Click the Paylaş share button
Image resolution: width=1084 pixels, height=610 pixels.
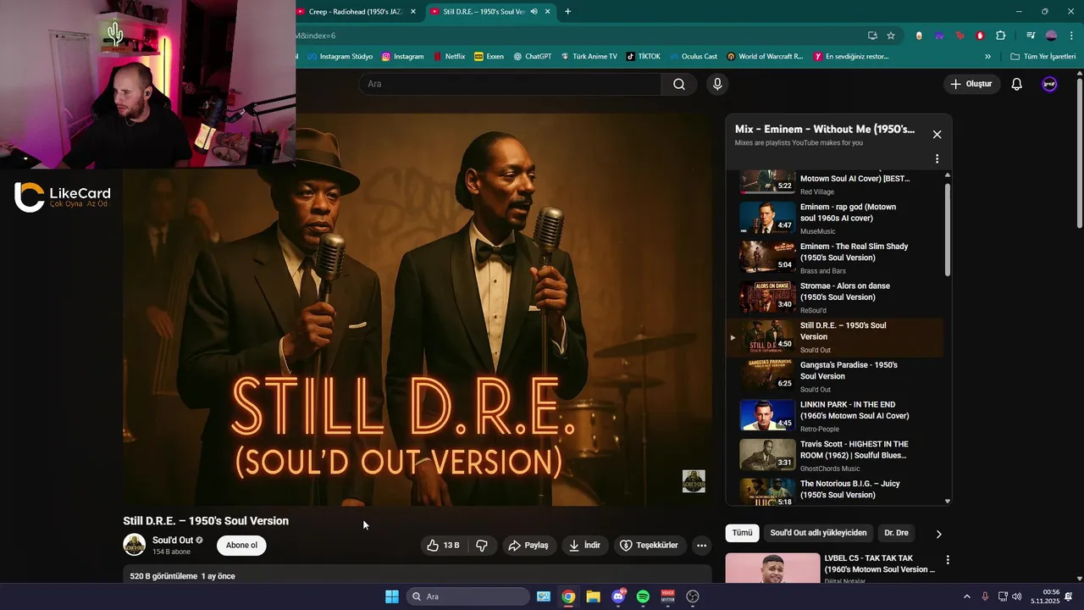click(528, 546)
